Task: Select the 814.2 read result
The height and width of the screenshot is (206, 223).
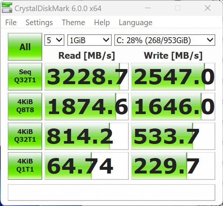Action: [x=87, y=136]
